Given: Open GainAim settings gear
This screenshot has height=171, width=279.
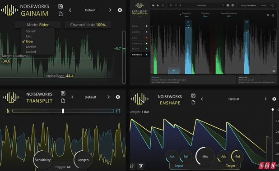Looking at the screenshot, I should point(120,10).
